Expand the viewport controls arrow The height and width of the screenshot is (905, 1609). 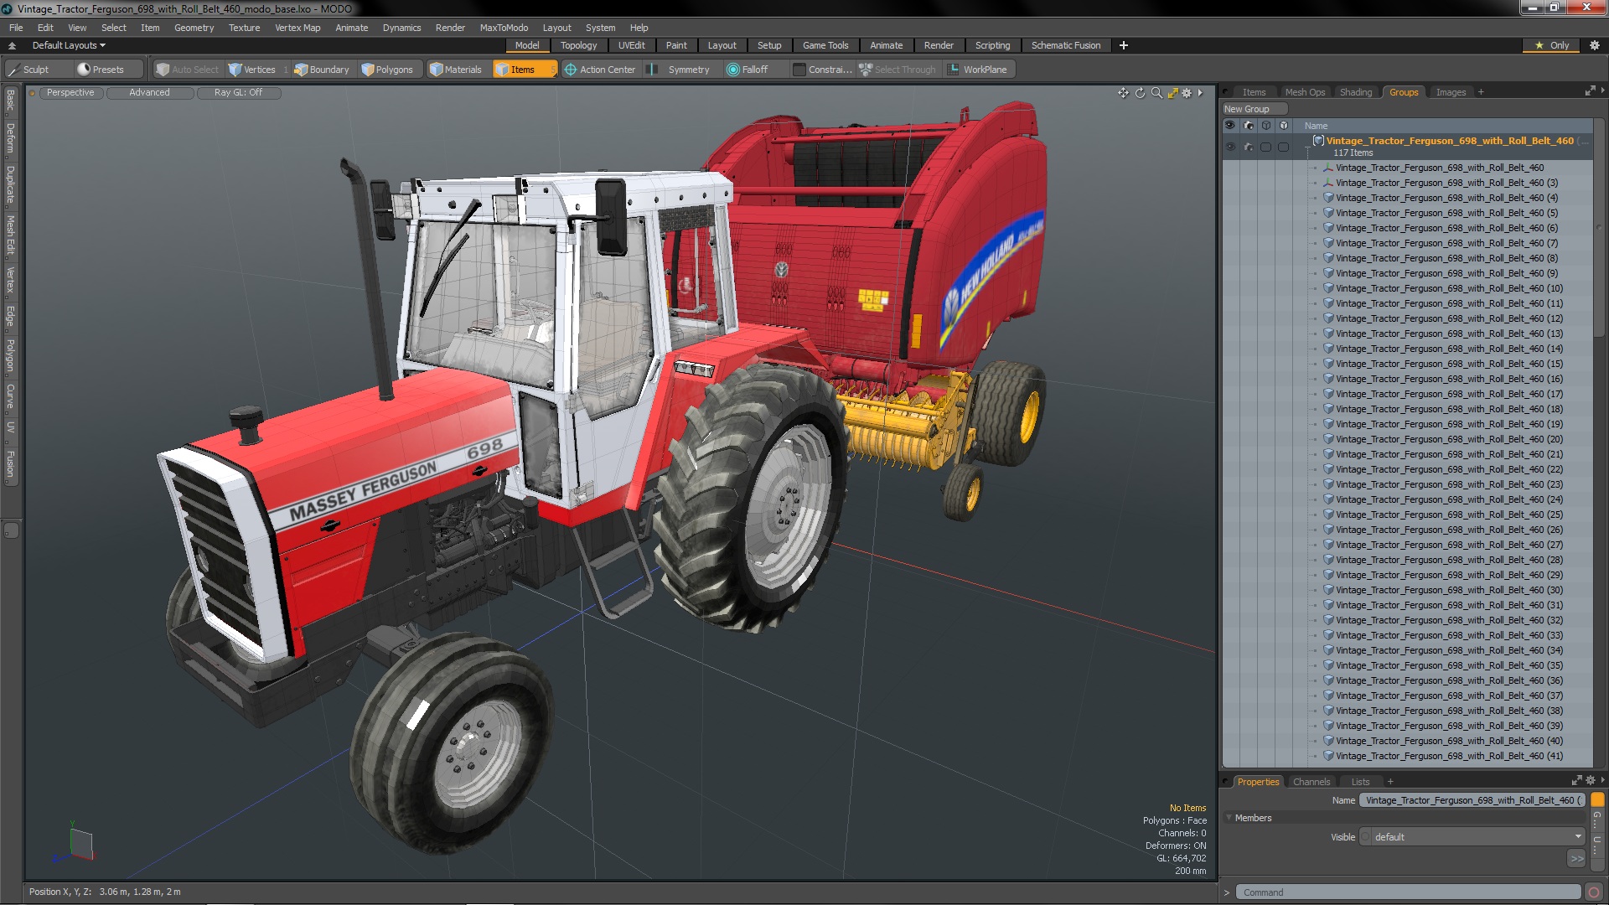[x=1200, y=93]
